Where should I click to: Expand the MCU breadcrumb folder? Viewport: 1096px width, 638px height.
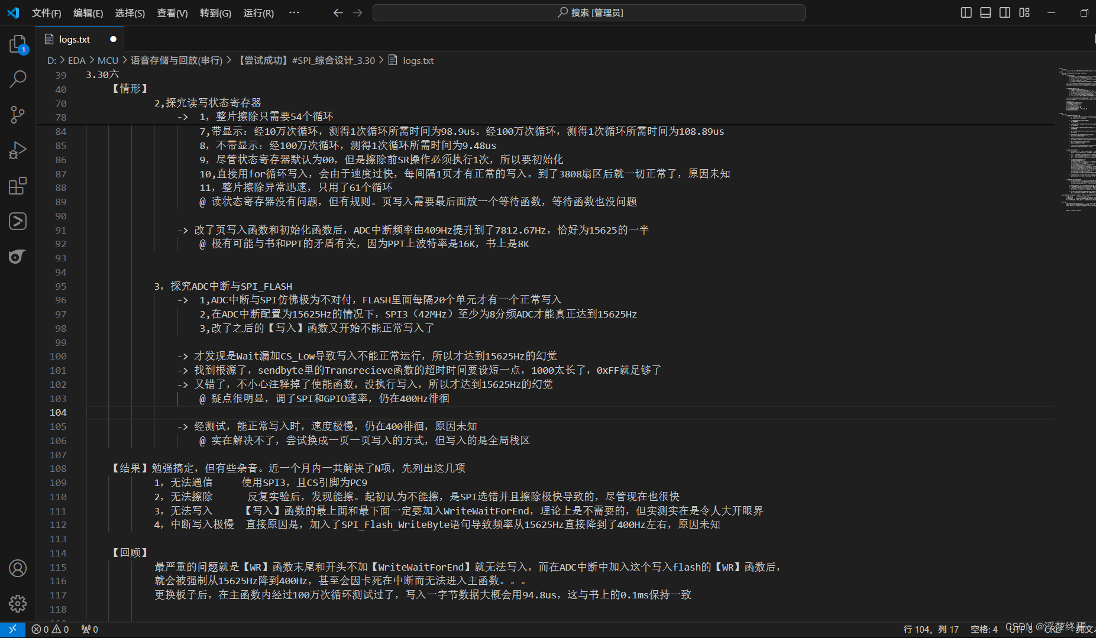[x=108, y=60]
